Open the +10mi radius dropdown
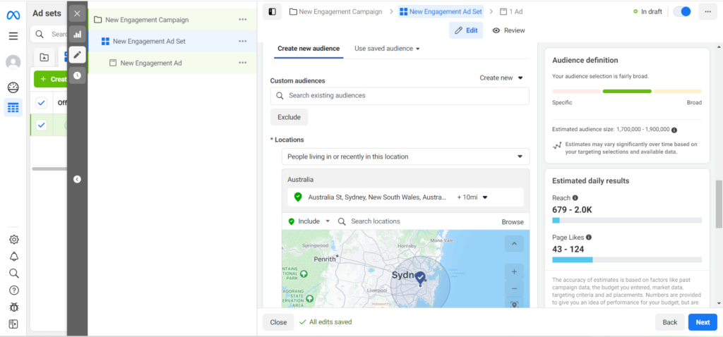This screenshot has width=723, height=337. pyautogui.click(x=472, y=197)
